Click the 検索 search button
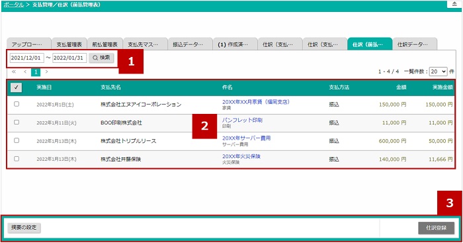The width and height of the screenshot is (463, 243). (x=101, y=58)
